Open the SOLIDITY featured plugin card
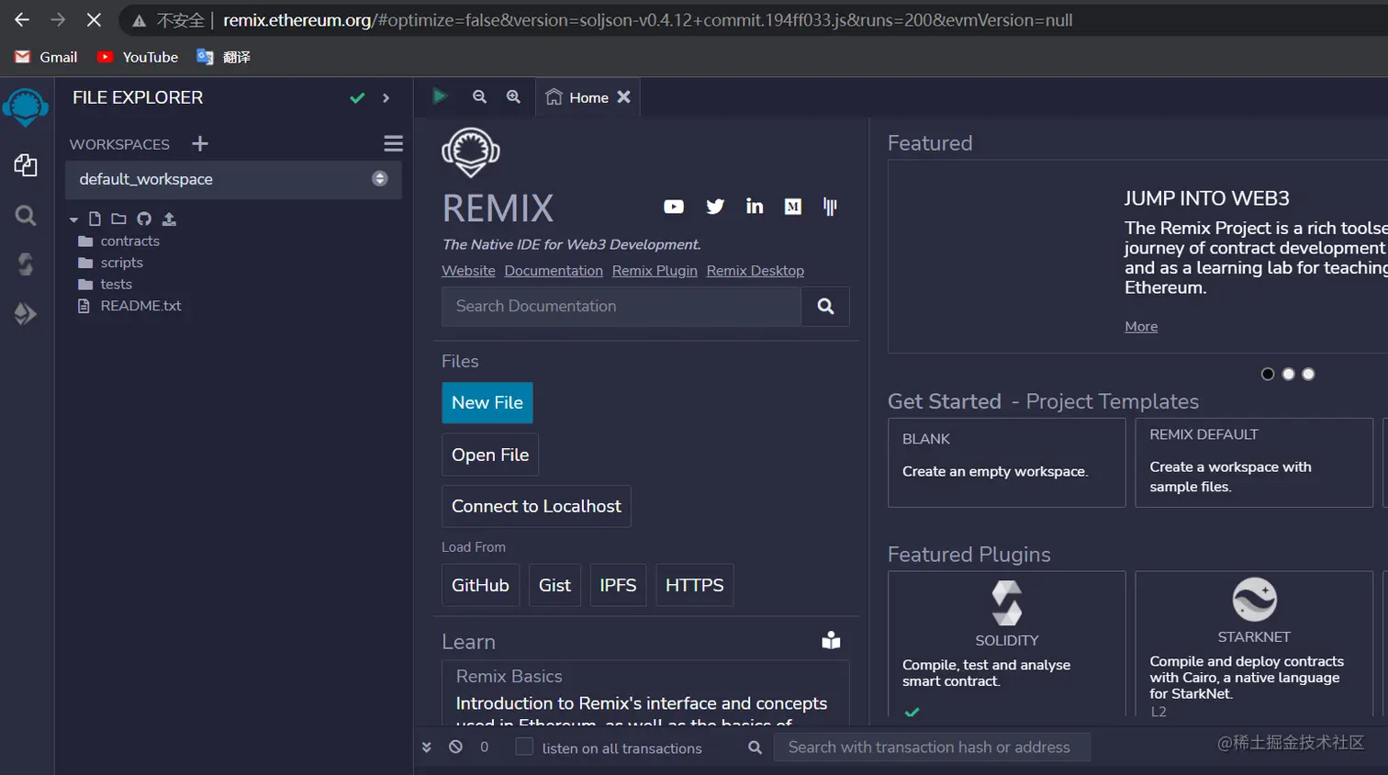Screen dimensions: 1388x775 pos(1006,645)
